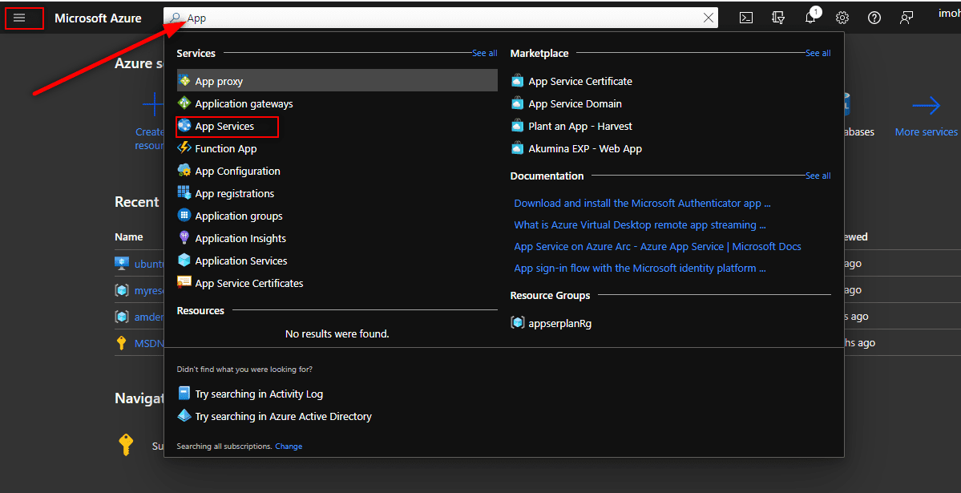Click the appserplanRg resource group icon
The width and height of the screenshot is (961, 493).
click(517, 322)
